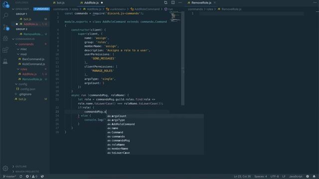Open the Test beaker view
This screenshot has height=179, width=319.
[5, 61]
